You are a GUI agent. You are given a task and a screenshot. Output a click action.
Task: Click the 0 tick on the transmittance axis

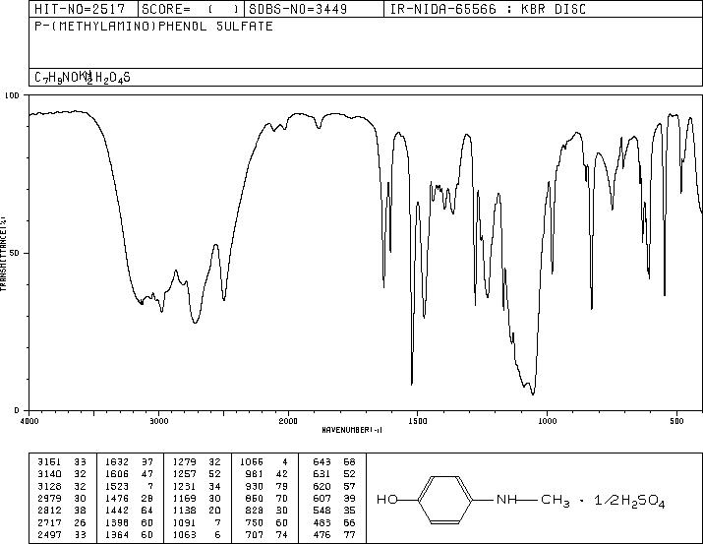[x=17, y=410]
